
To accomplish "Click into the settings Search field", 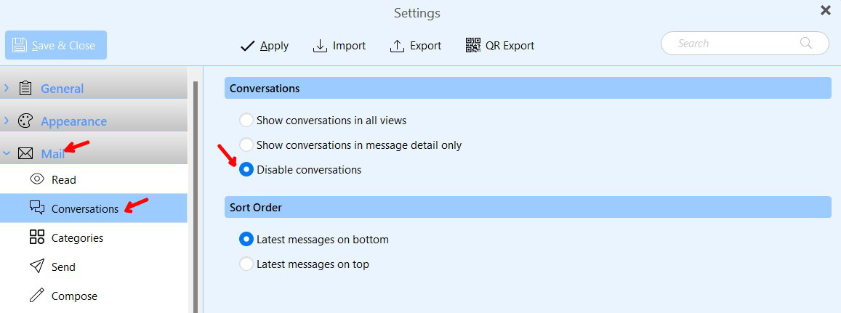I will (744, 44).
